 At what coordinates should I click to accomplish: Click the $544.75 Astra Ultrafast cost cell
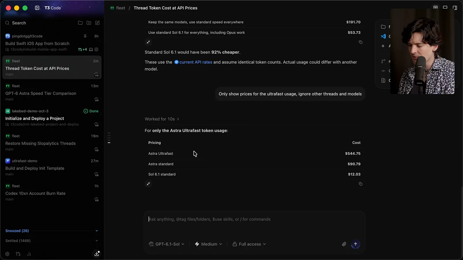pyautogui.click(x=353, y=153)
